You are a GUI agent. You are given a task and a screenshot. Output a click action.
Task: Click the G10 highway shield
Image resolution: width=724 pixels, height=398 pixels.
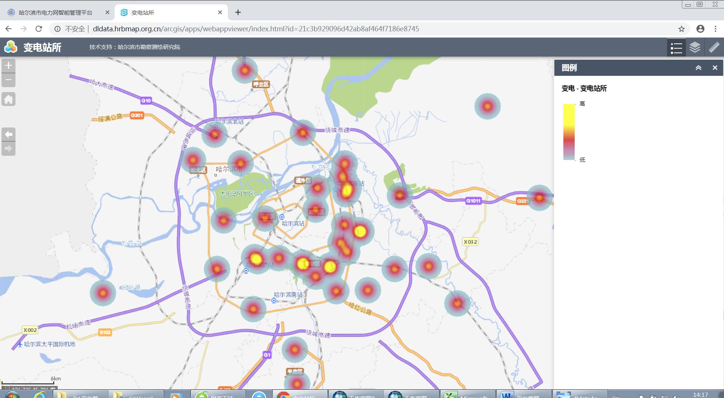(x=146, y=101)
